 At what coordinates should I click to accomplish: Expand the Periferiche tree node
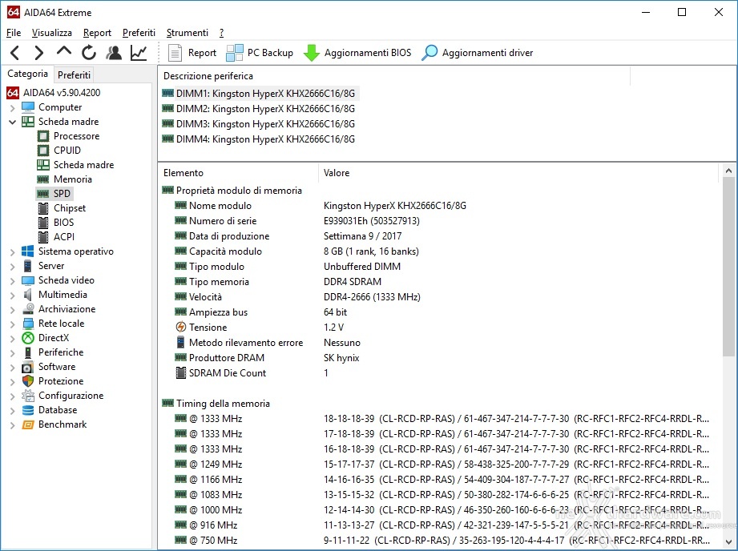click(x=12, y=353)
